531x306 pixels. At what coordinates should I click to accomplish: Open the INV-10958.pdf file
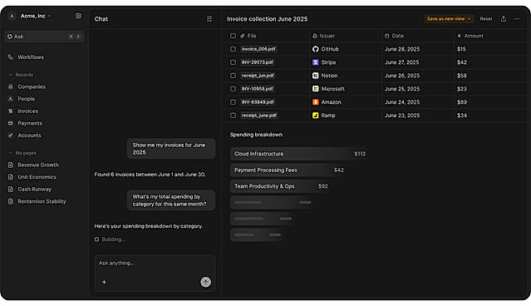pos(257,89)
